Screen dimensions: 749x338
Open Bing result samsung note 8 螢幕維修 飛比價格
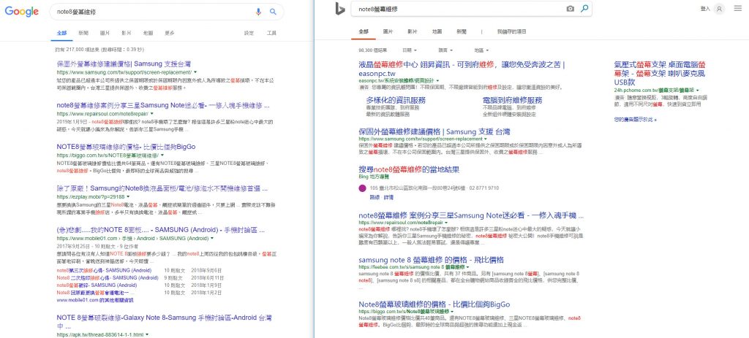click(431, 260)
